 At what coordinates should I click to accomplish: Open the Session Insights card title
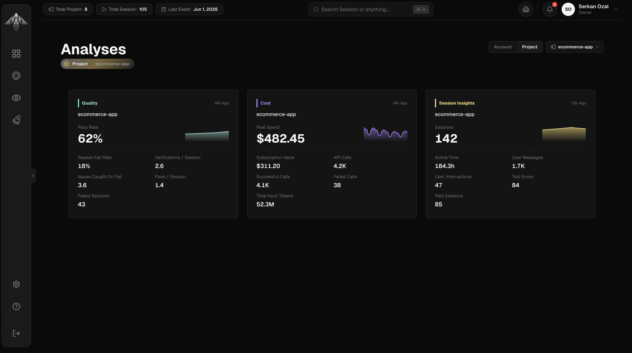pos(456,103)
